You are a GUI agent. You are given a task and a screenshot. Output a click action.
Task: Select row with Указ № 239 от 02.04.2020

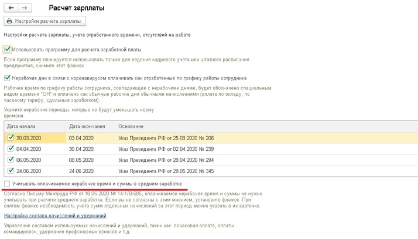(x=166, y=149)
